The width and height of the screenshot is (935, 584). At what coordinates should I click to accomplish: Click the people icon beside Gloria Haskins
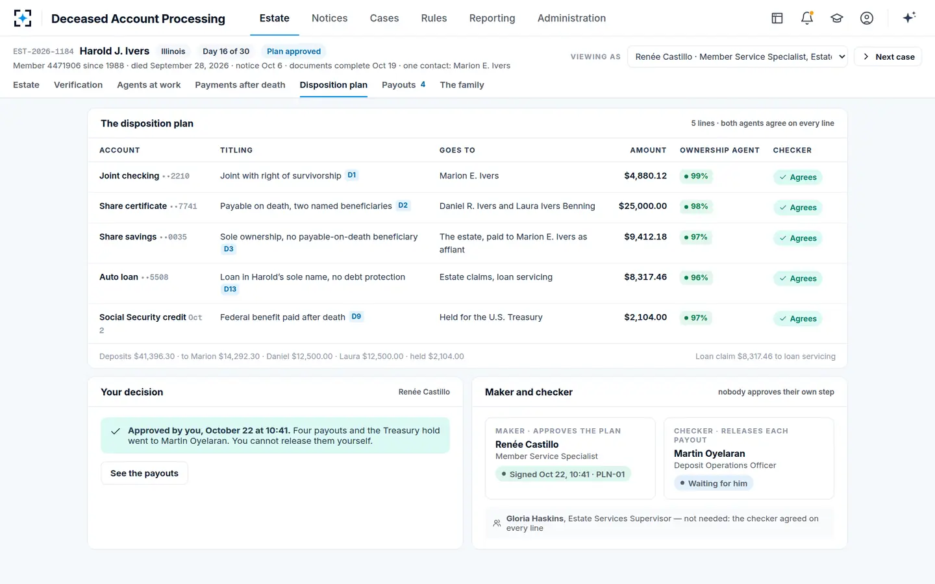click(497, 523)
